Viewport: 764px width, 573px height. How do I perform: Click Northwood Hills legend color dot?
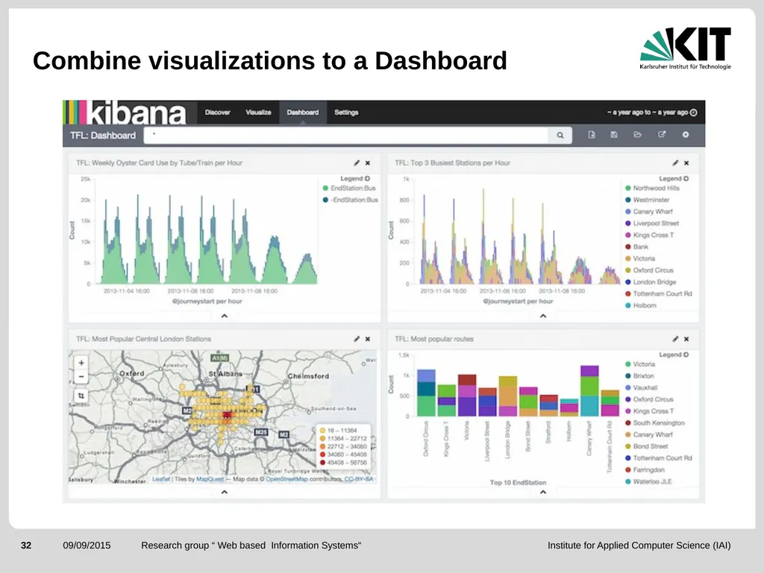click(628, 188)
